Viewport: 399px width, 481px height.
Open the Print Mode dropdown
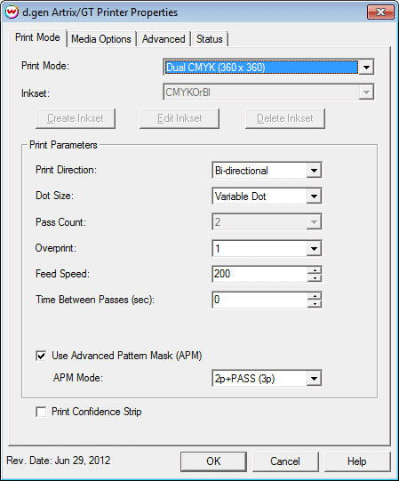[x=366, y=67]
